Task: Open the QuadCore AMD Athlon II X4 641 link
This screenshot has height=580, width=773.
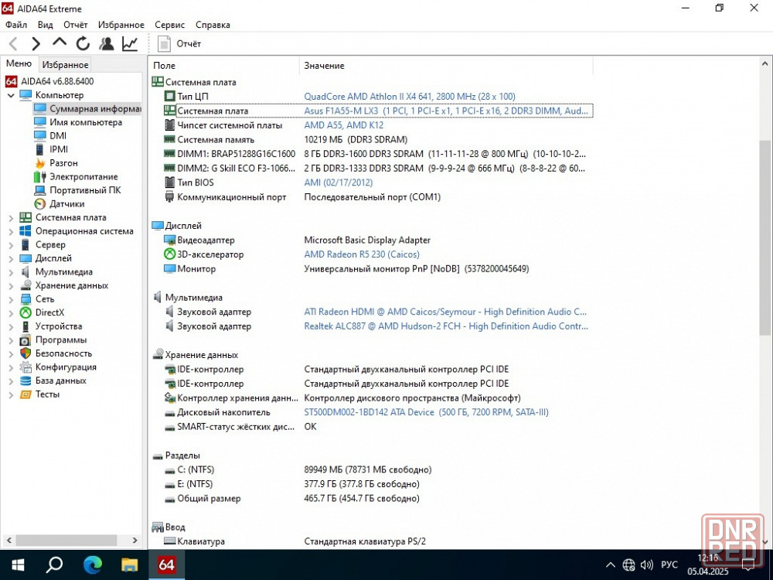Action: [x=409, y=97]
